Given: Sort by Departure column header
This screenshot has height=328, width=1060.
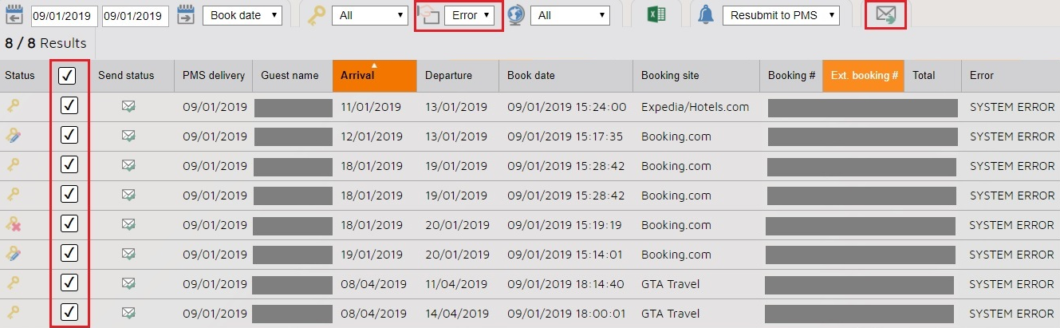Looking at the screenshot, I should coord(448,76).
